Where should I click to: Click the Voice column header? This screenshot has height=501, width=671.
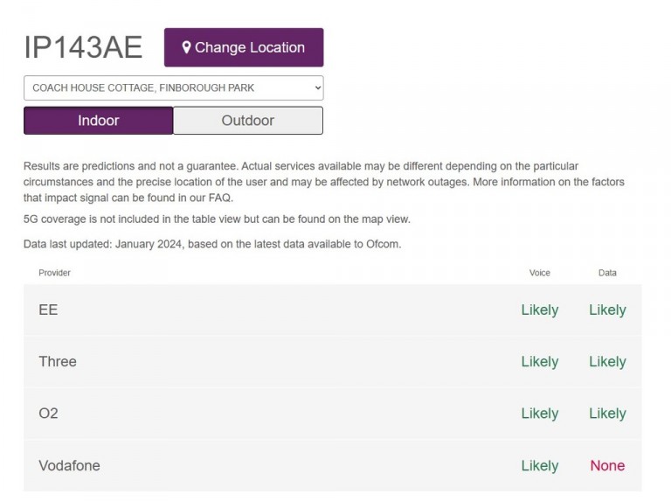(x=540, y=273)
